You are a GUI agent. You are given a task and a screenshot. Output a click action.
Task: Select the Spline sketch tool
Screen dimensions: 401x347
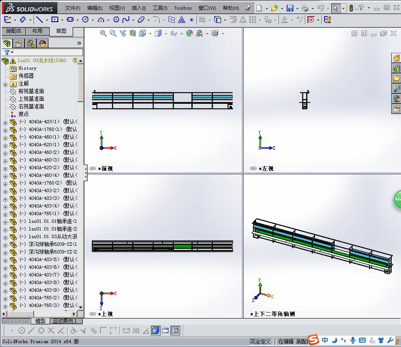(126, 20)
